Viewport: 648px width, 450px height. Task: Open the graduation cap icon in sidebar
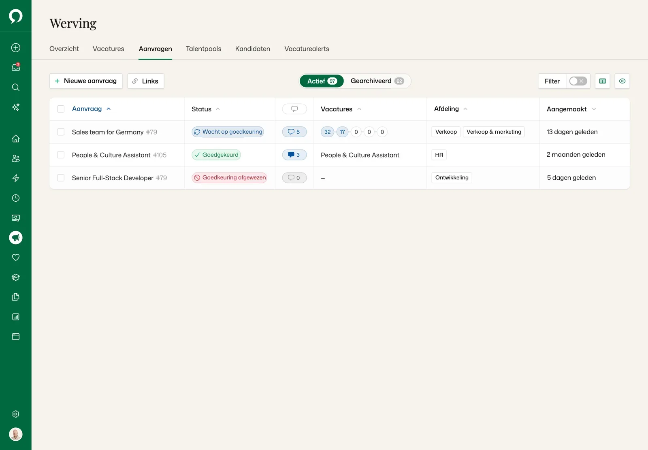pos(16,277)
